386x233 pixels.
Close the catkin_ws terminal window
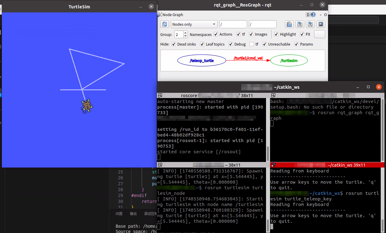click(x=378, y=87)
